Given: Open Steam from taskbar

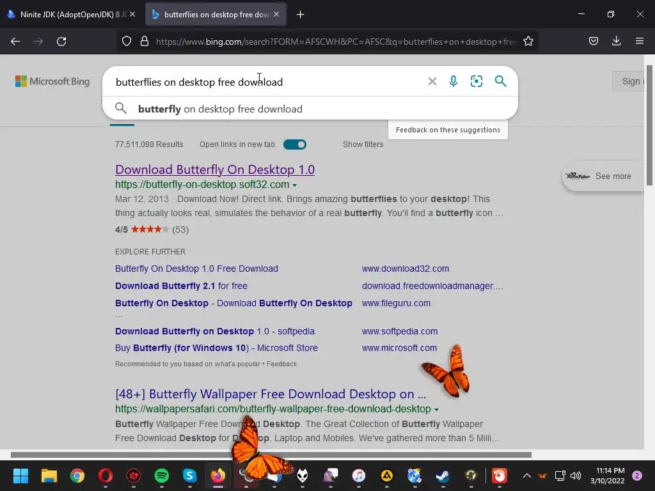Looking at the screenshot, I should click(x=443, y=476).
